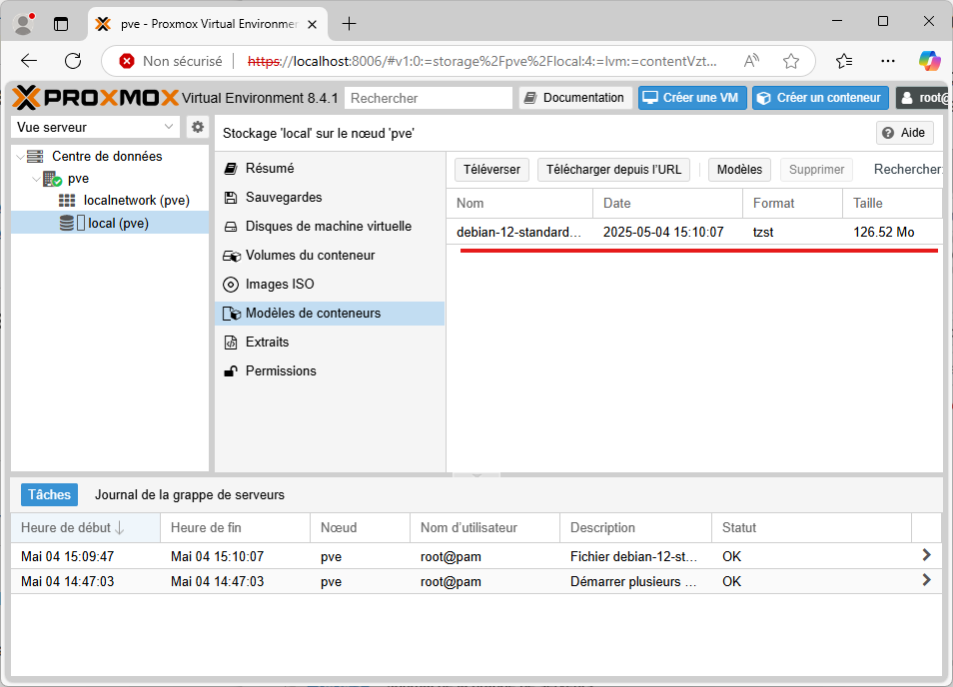The image size is (953, 687).
Task: Sort tasks by Heure de fin column
Action: (x=235, y=528)
